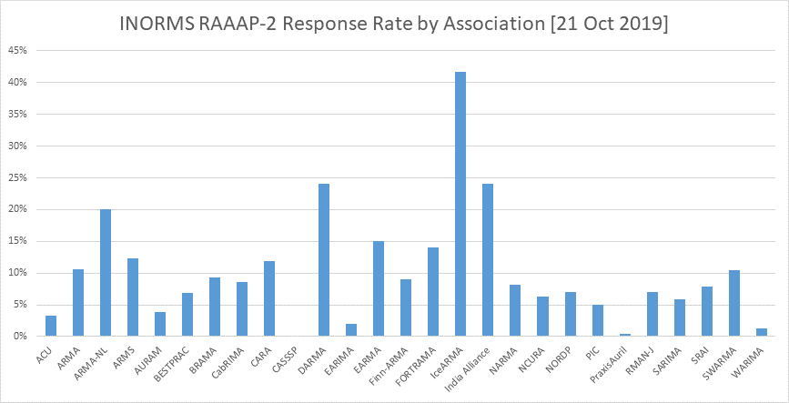Click the NCURA data bar
789x403 pixels.
[x=542, y=317]
